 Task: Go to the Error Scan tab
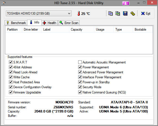pyautogui.click(x=69, y=23)
